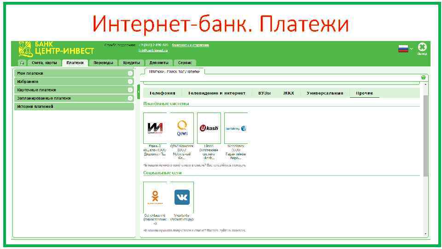Open История платежей in sidebar
The image size is (442, 249).
tap(74, 107)
